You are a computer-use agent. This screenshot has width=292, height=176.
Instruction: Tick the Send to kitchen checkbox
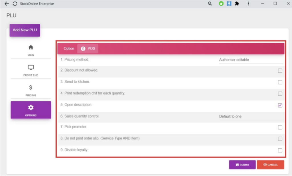280,82
